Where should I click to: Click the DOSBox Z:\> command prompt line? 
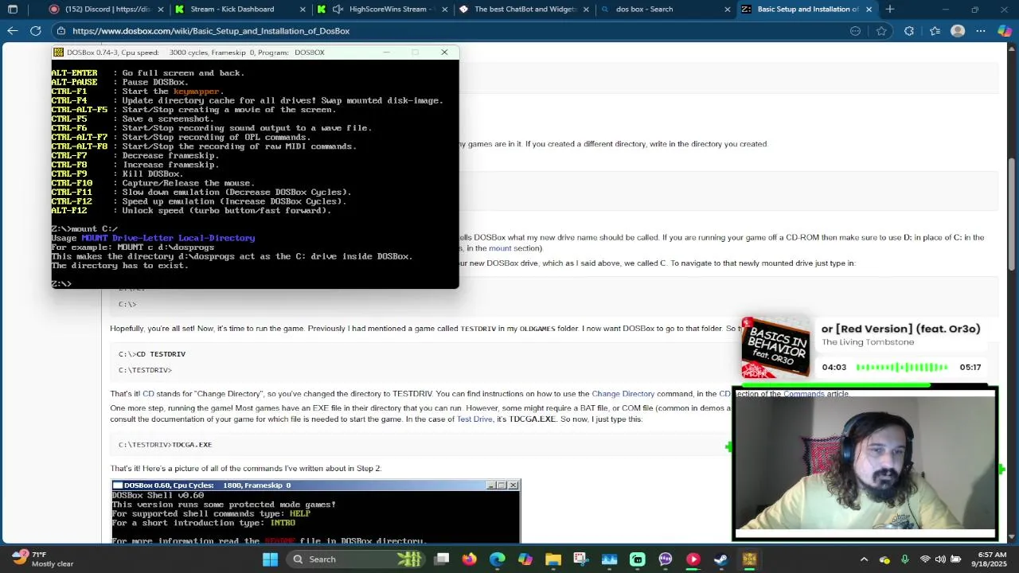pos(62,284)
